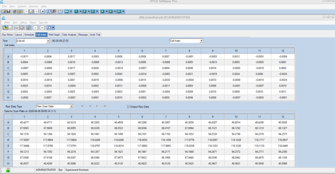Switch to the Audit Trail tab

[95, 35]
